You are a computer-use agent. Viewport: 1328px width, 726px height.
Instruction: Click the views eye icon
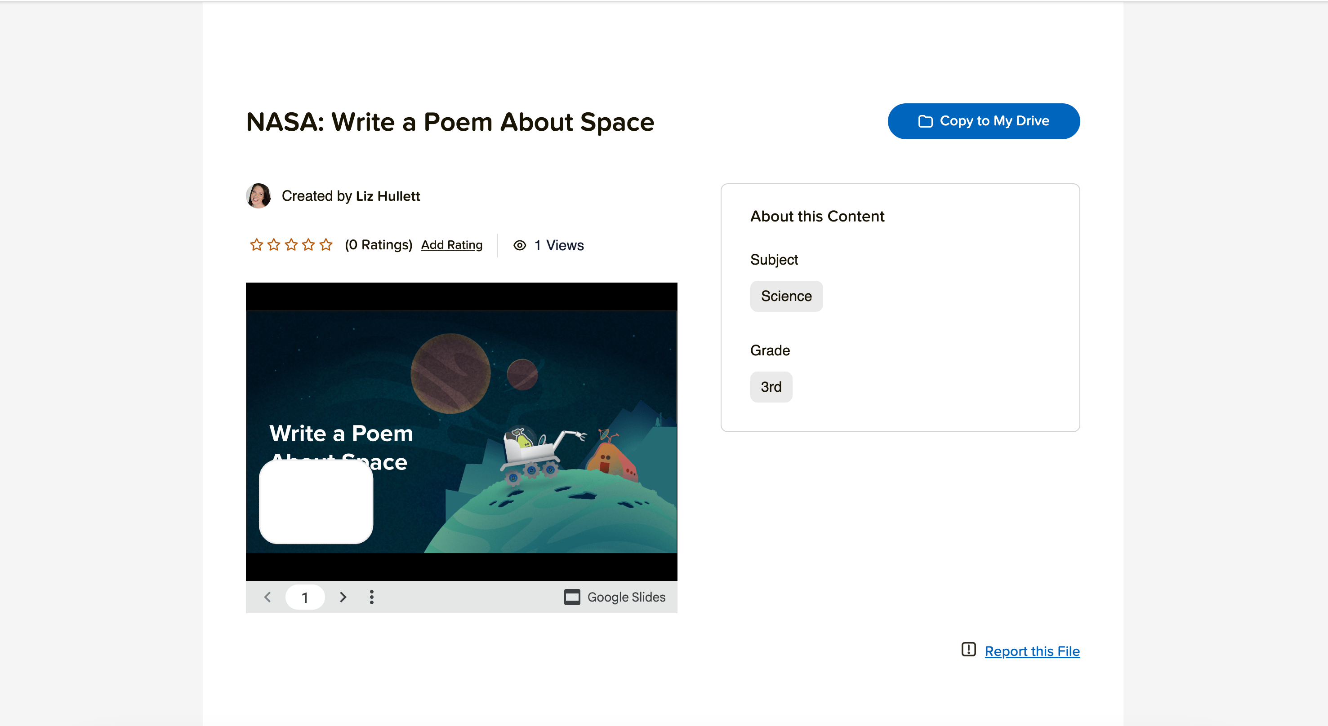[520, 245]
